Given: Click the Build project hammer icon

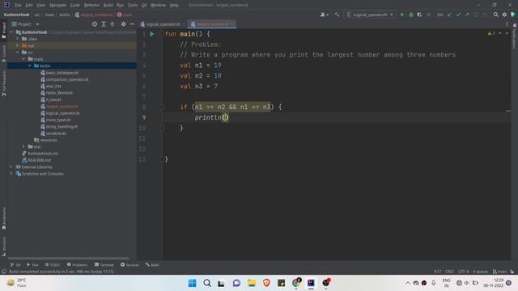Looking at the screenshot, I should (337, 15).
